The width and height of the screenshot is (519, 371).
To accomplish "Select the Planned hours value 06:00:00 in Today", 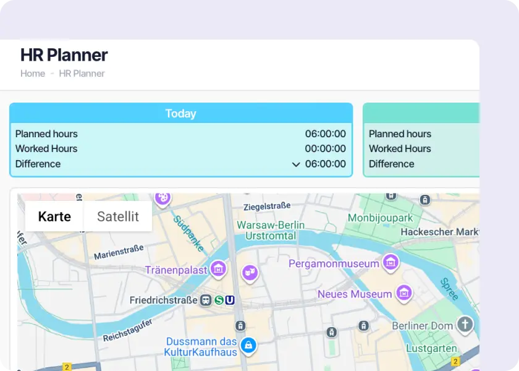I will tap(326, 134).
